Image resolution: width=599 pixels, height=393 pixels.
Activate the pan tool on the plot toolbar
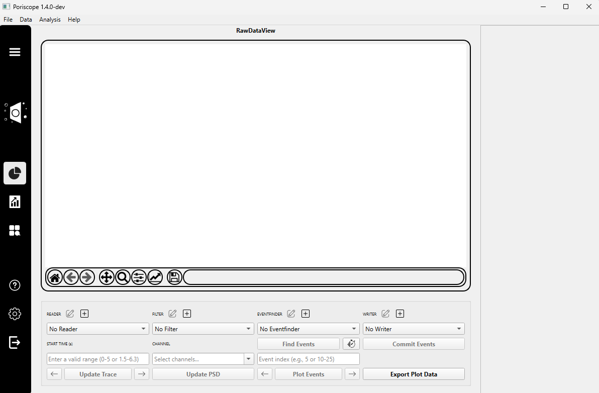pyautogui.click(x=107, y=277)
